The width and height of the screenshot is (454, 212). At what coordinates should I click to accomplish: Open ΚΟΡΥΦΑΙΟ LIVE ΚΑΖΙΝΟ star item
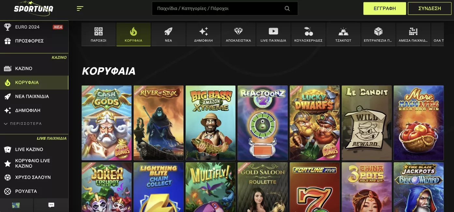[34, 163]
